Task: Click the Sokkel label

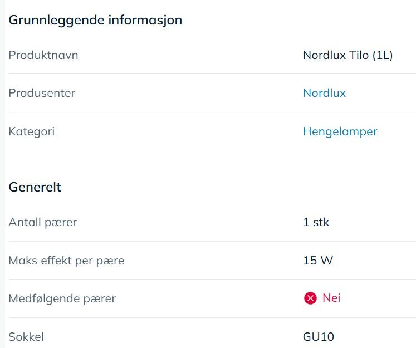Action: tap(26, 337)
